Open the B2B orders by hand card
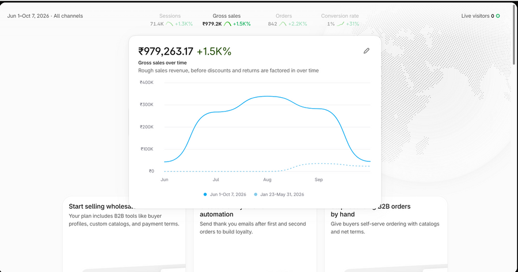 (x=386, y=235)
